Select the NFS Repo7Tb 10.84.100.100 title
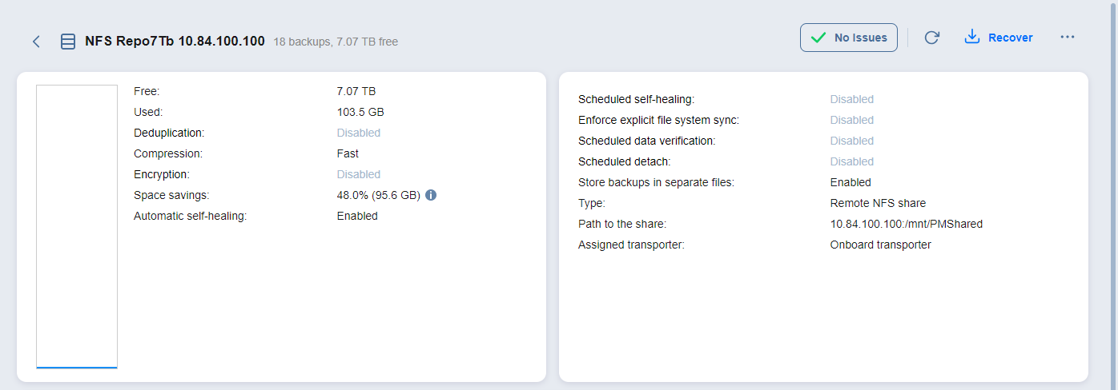1118x390 pixels. [175, 41]
